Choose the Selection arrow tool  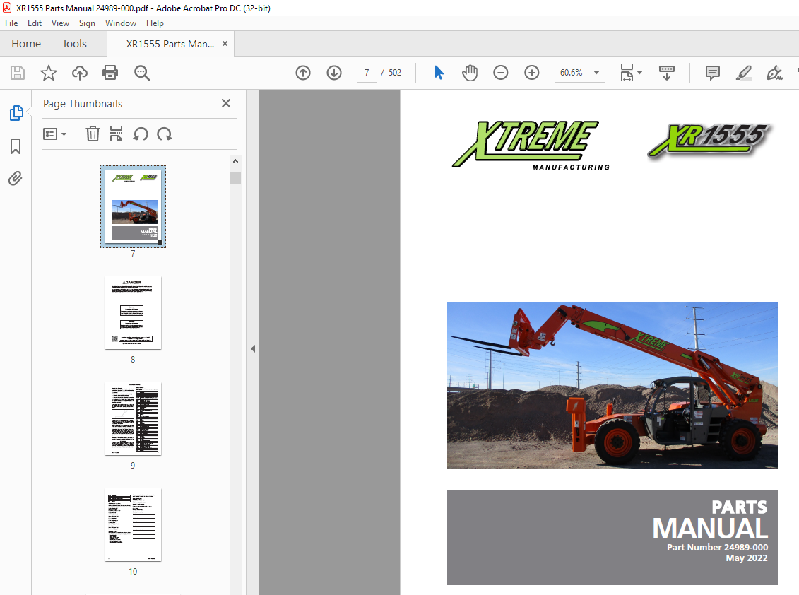(439, 73)
